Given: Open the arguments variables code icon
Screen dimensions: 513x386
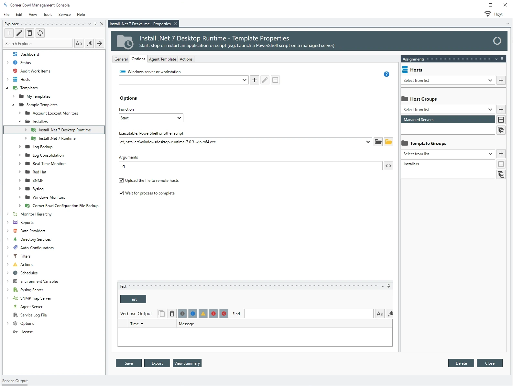Looking at the screenshot, I should point(388,166).
